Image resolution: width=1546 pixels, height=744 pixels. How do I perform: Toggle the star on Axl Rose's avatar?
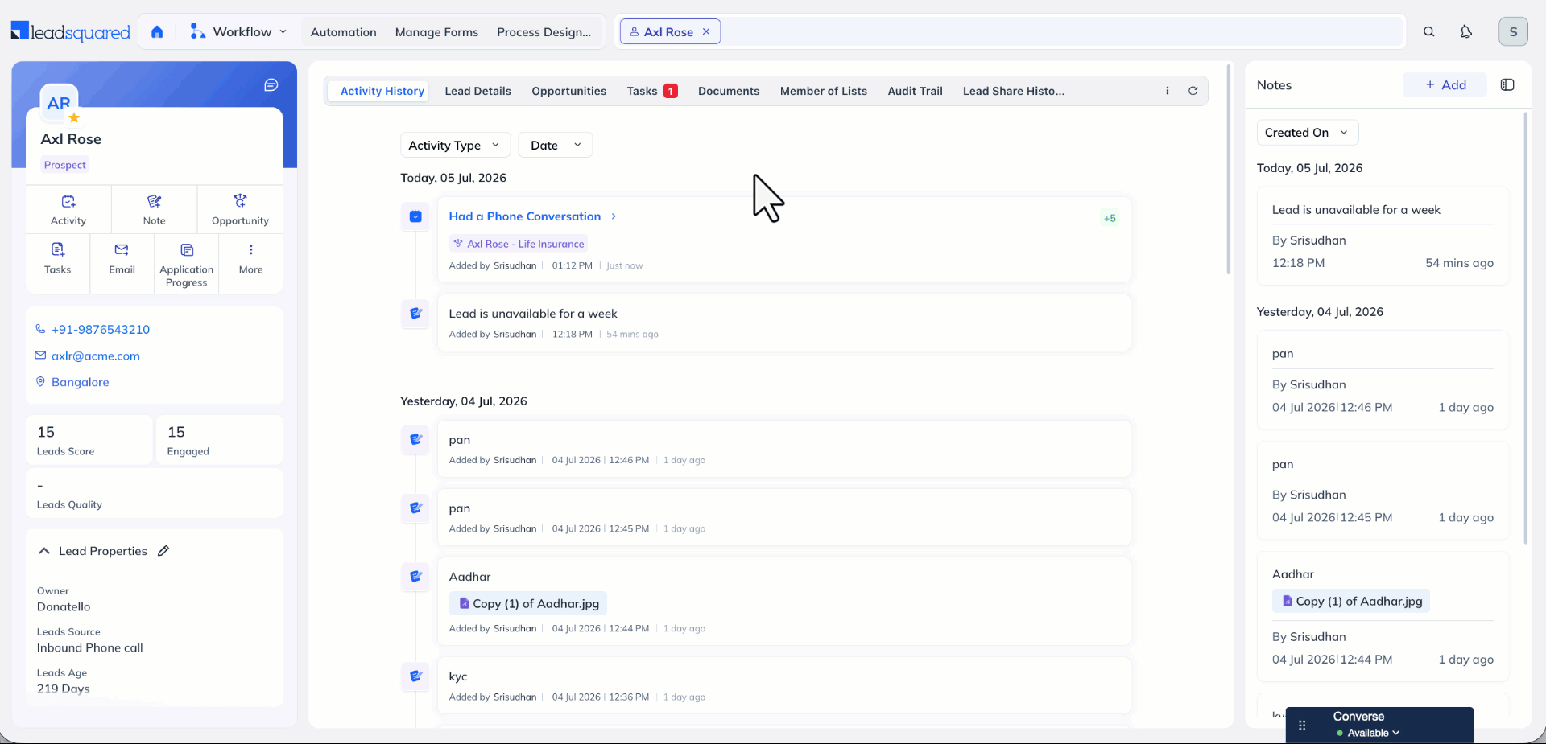point(74,117)
